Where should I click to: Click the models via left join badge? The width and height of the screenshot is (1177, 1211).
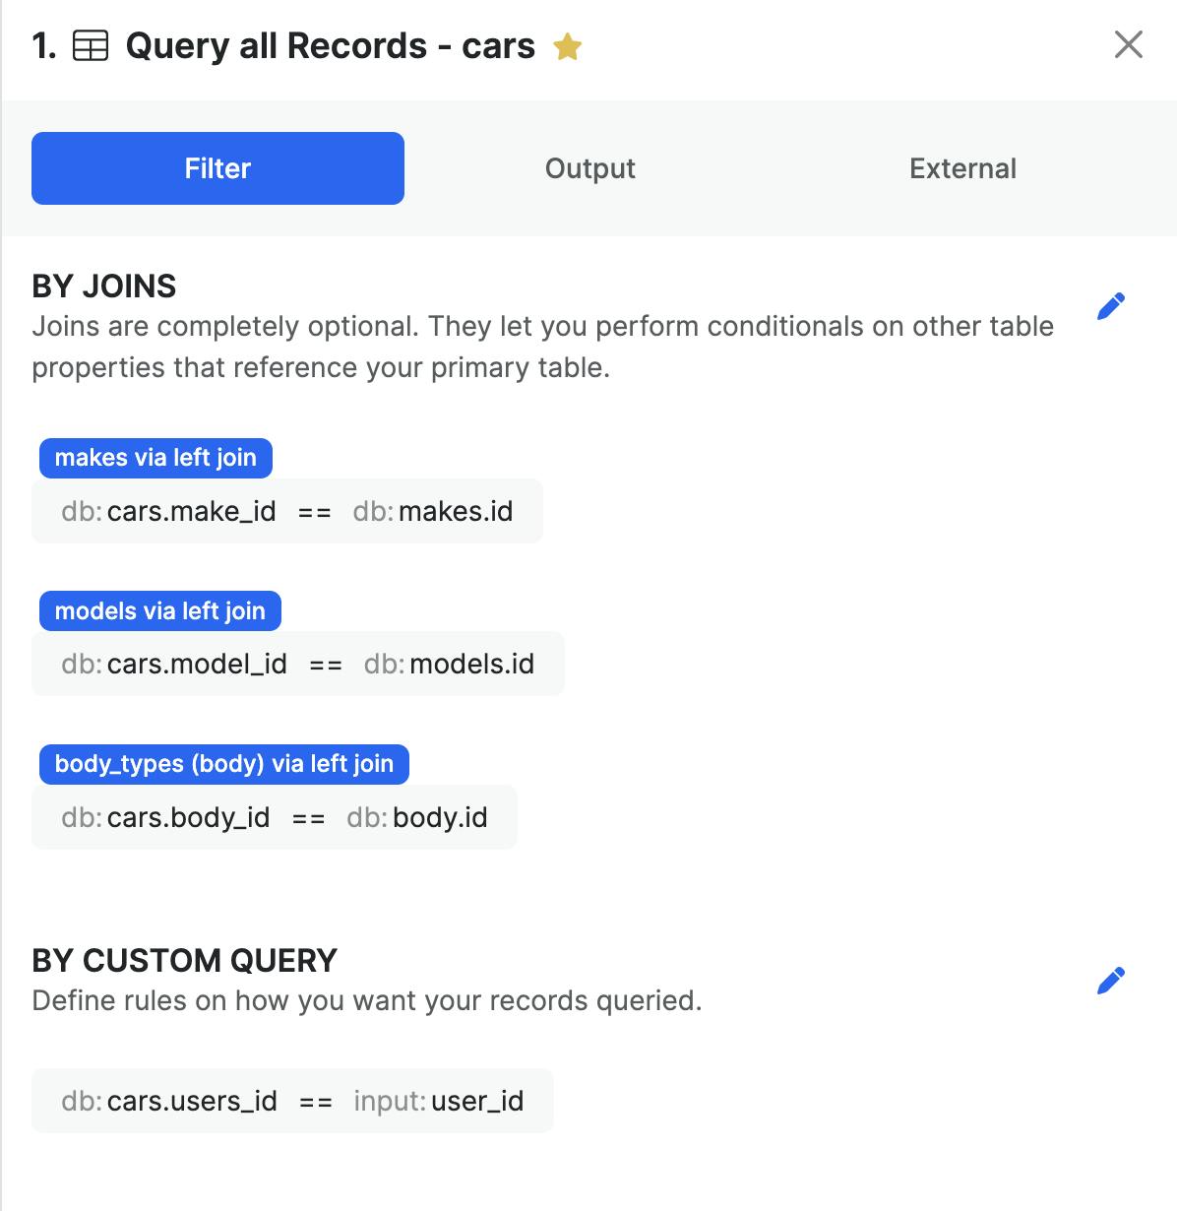point(159,611)
